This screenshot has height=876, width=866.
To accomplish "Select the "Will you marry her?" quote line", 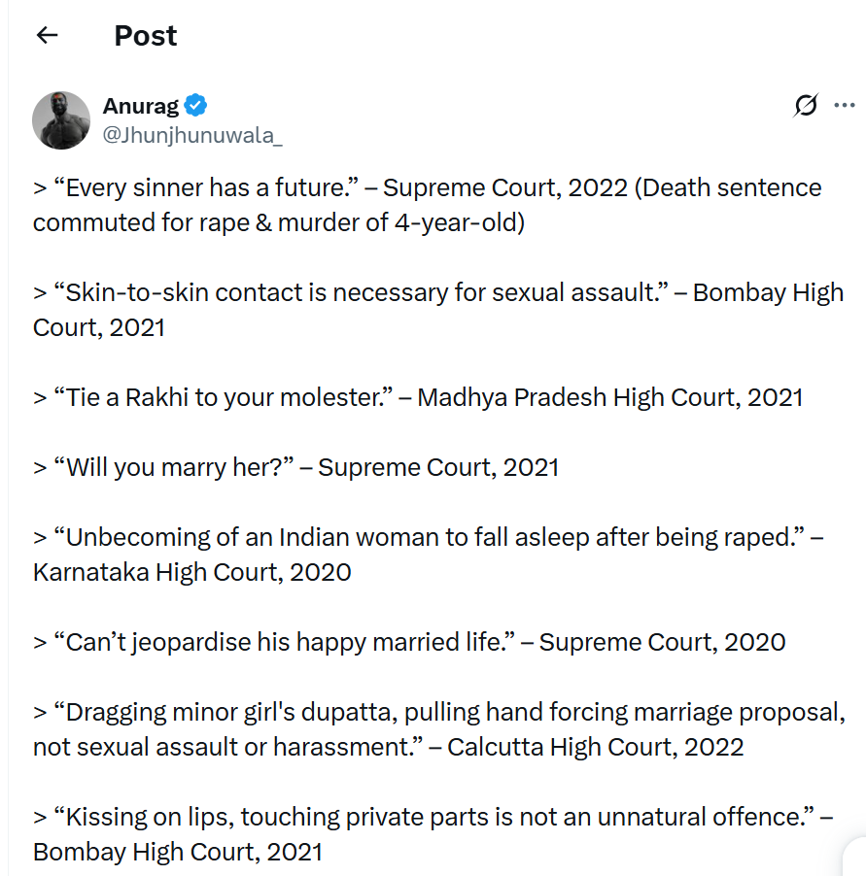I will [295, 467].
